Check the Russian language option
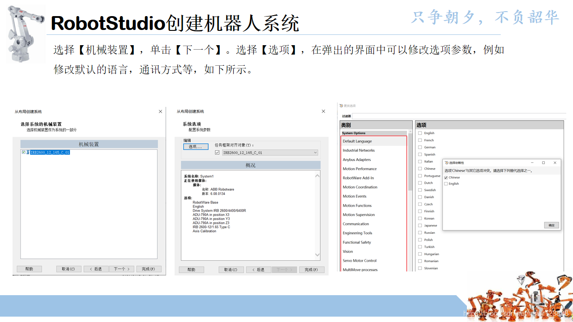 [420, 233]
